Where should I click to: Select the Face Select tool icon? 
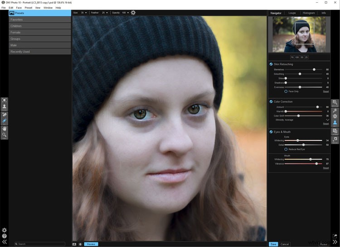point(5,100)
